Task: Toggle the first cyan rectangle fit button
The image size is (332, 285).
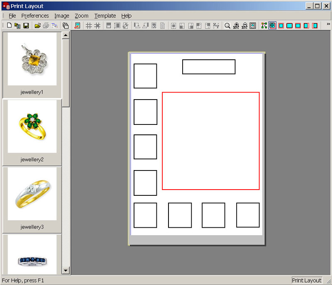Action: pos(281,26)
